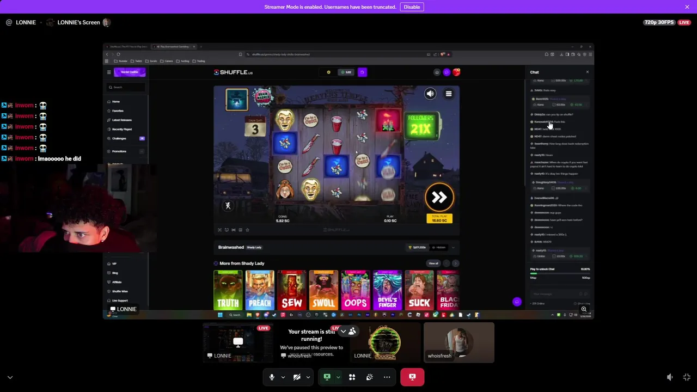Open the Shuffle sidebar hamburger menu
This screenshot has width=697, height=392.
tap(108, 72)
